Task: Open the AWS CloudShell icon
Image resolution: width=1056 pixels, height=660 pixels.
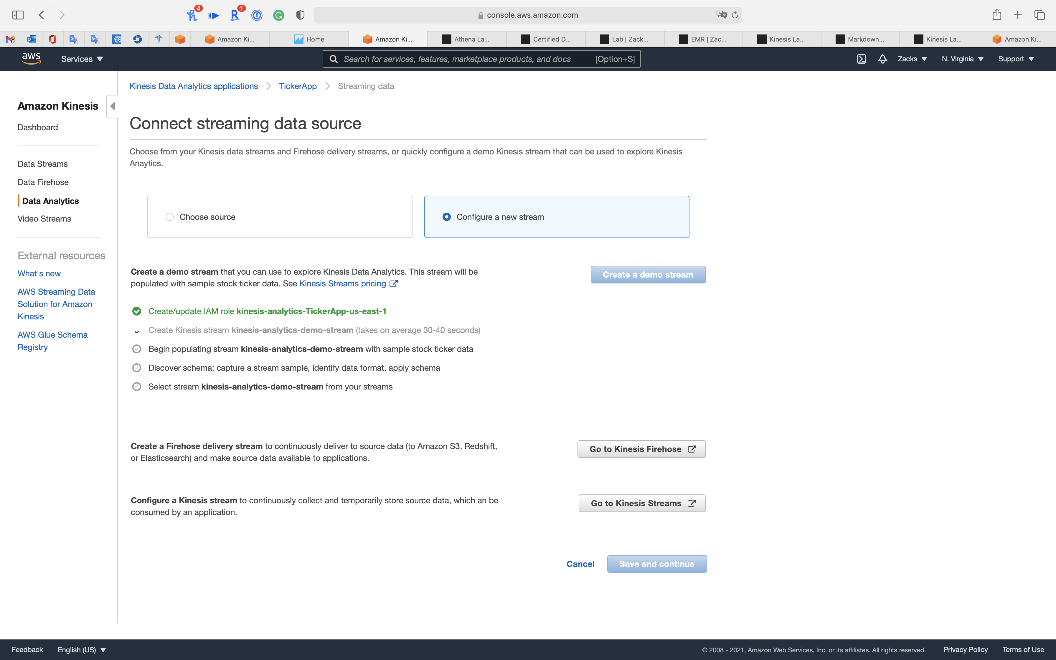Action: (x=861, y=59)
